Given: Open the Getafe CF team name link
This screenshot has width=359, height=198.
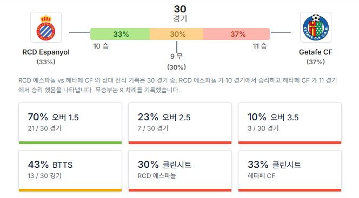Looking at the screenshot, I should pos(316,52).
